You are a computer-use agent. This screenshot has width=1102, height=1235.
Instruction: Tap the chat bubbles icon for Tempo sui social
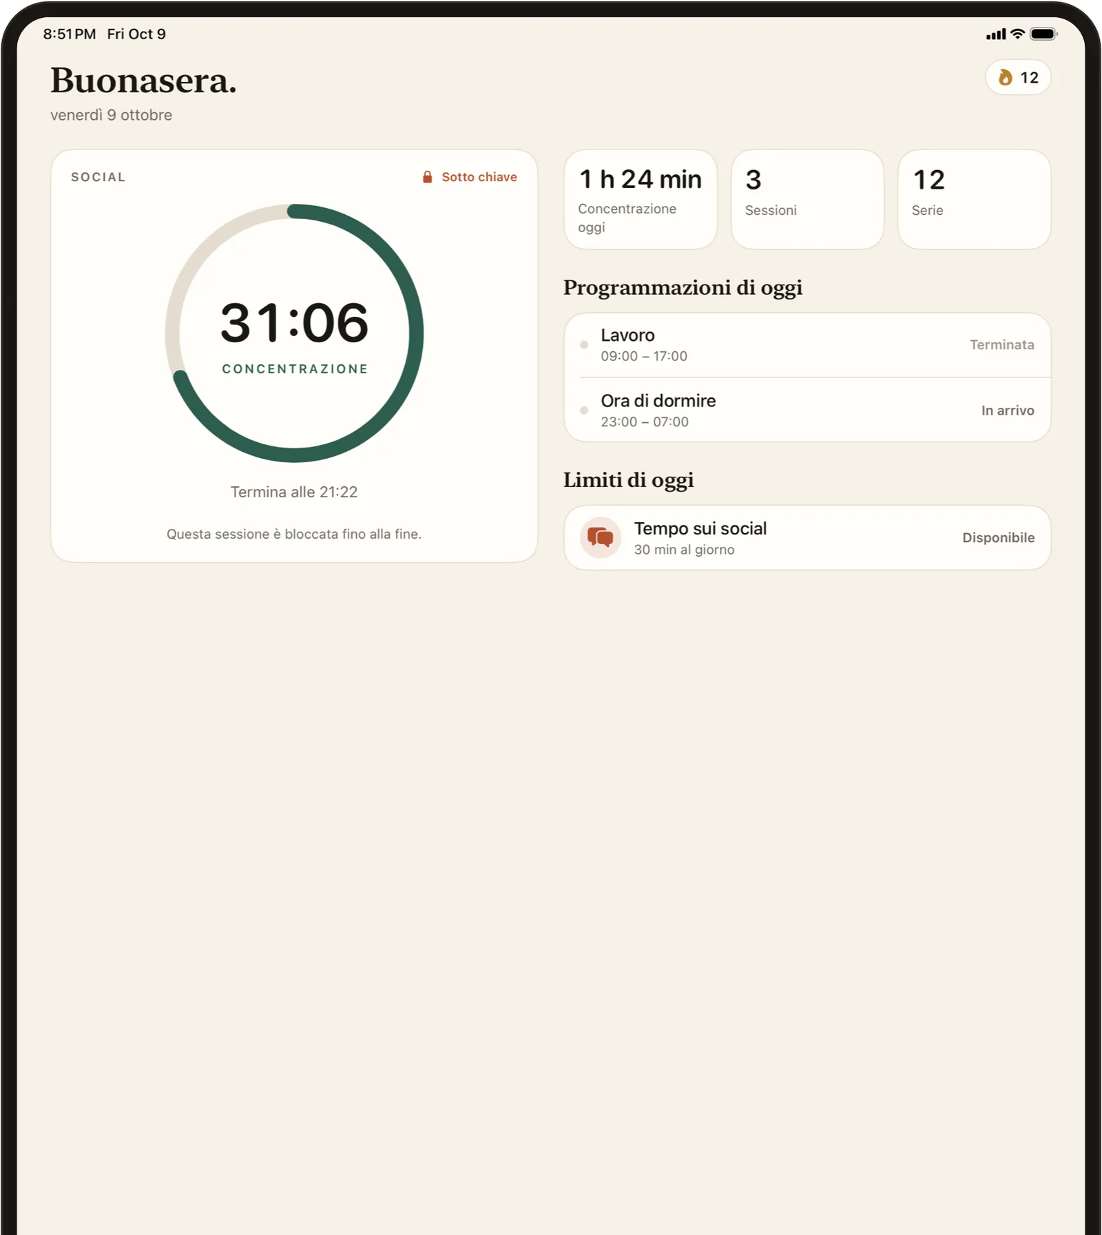click(600, 537)
